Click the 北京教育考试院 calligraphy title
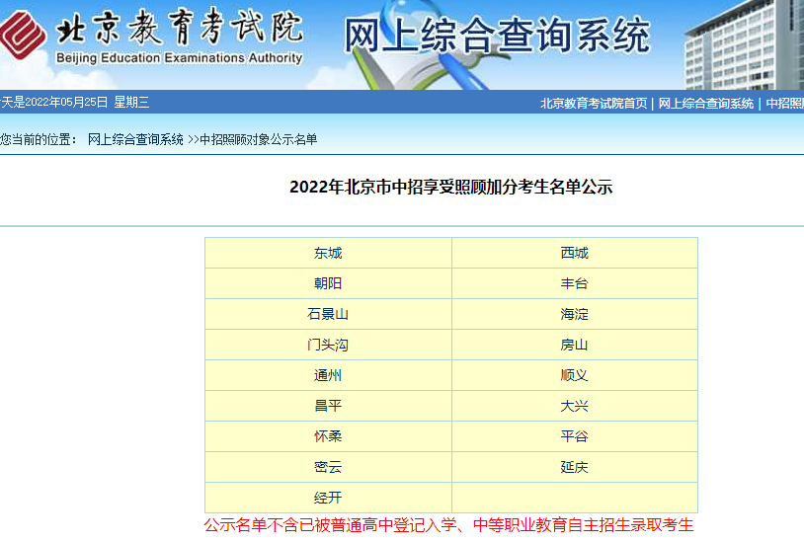Viewport: 804px width, 543px height. click(x=180, y=28)
